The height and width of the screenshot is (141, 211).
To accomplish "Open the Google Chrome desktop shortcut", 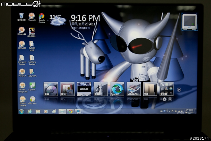I will 42,18.
